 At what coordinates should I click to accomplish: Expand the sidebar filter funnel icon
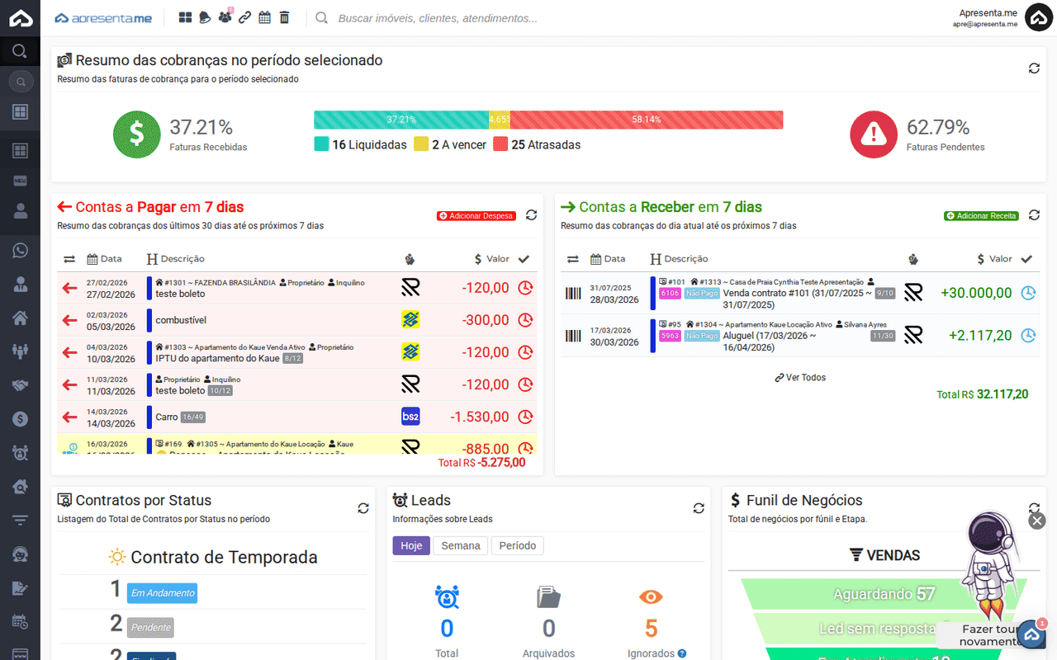point(20,520)
